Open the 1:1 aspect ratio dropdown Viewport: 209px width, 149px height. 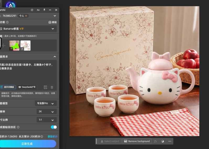click(47, 120)
